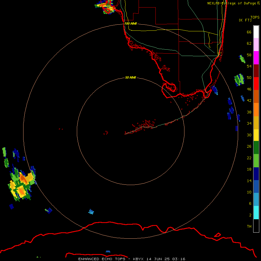Click the light blue echo near the bottom center
The image size is (261, 261).
pyautogui.click(x=91, y=212)
